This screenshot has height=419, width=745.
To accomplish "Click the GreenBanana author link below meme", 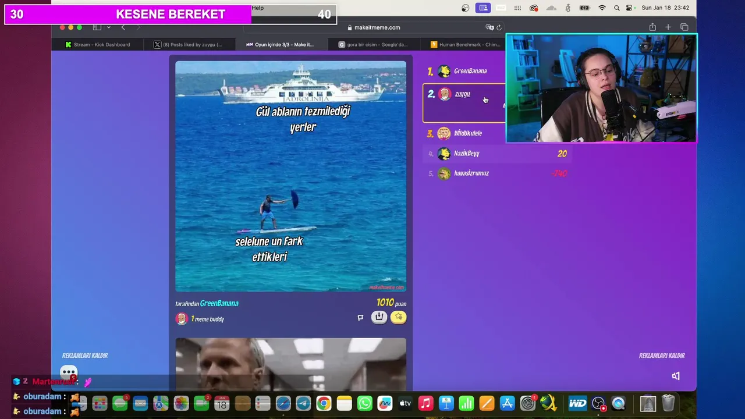I will (x=219, y=303).
